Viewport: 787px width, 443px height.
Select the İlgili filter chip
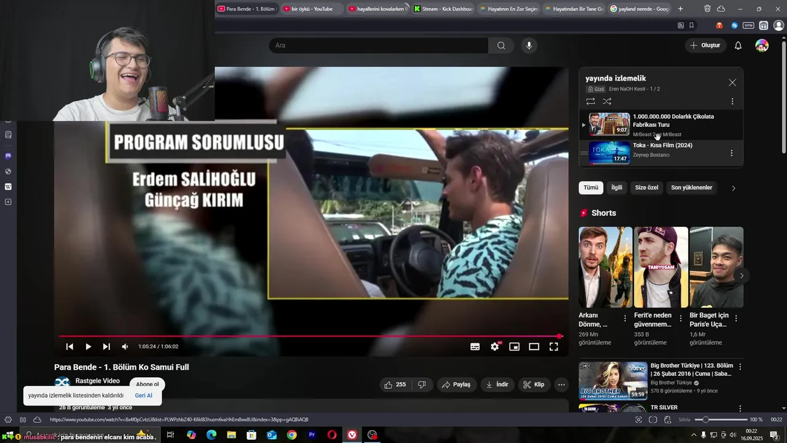[x=617, y=188]
